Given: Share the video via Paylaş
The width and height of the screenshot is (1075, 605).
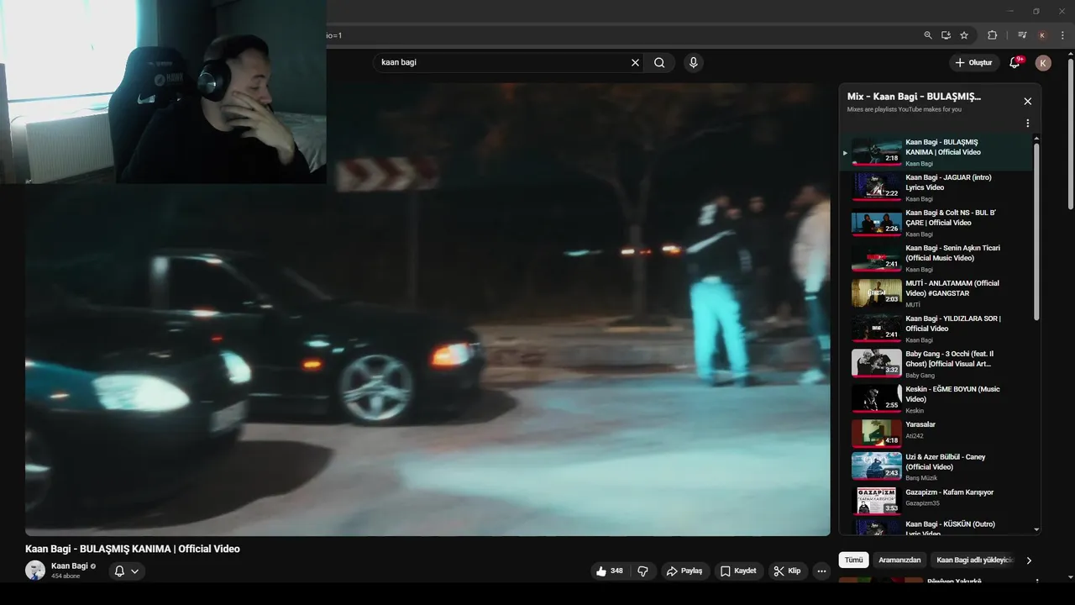Looking at the screenshot, I should tap(684, 571).
